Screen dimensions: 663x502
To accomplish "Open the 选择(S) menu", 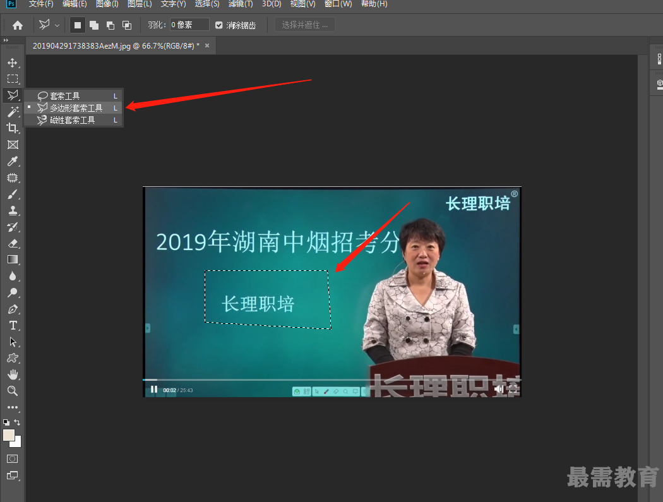I will pyautogui.click(x=207, y=4).
